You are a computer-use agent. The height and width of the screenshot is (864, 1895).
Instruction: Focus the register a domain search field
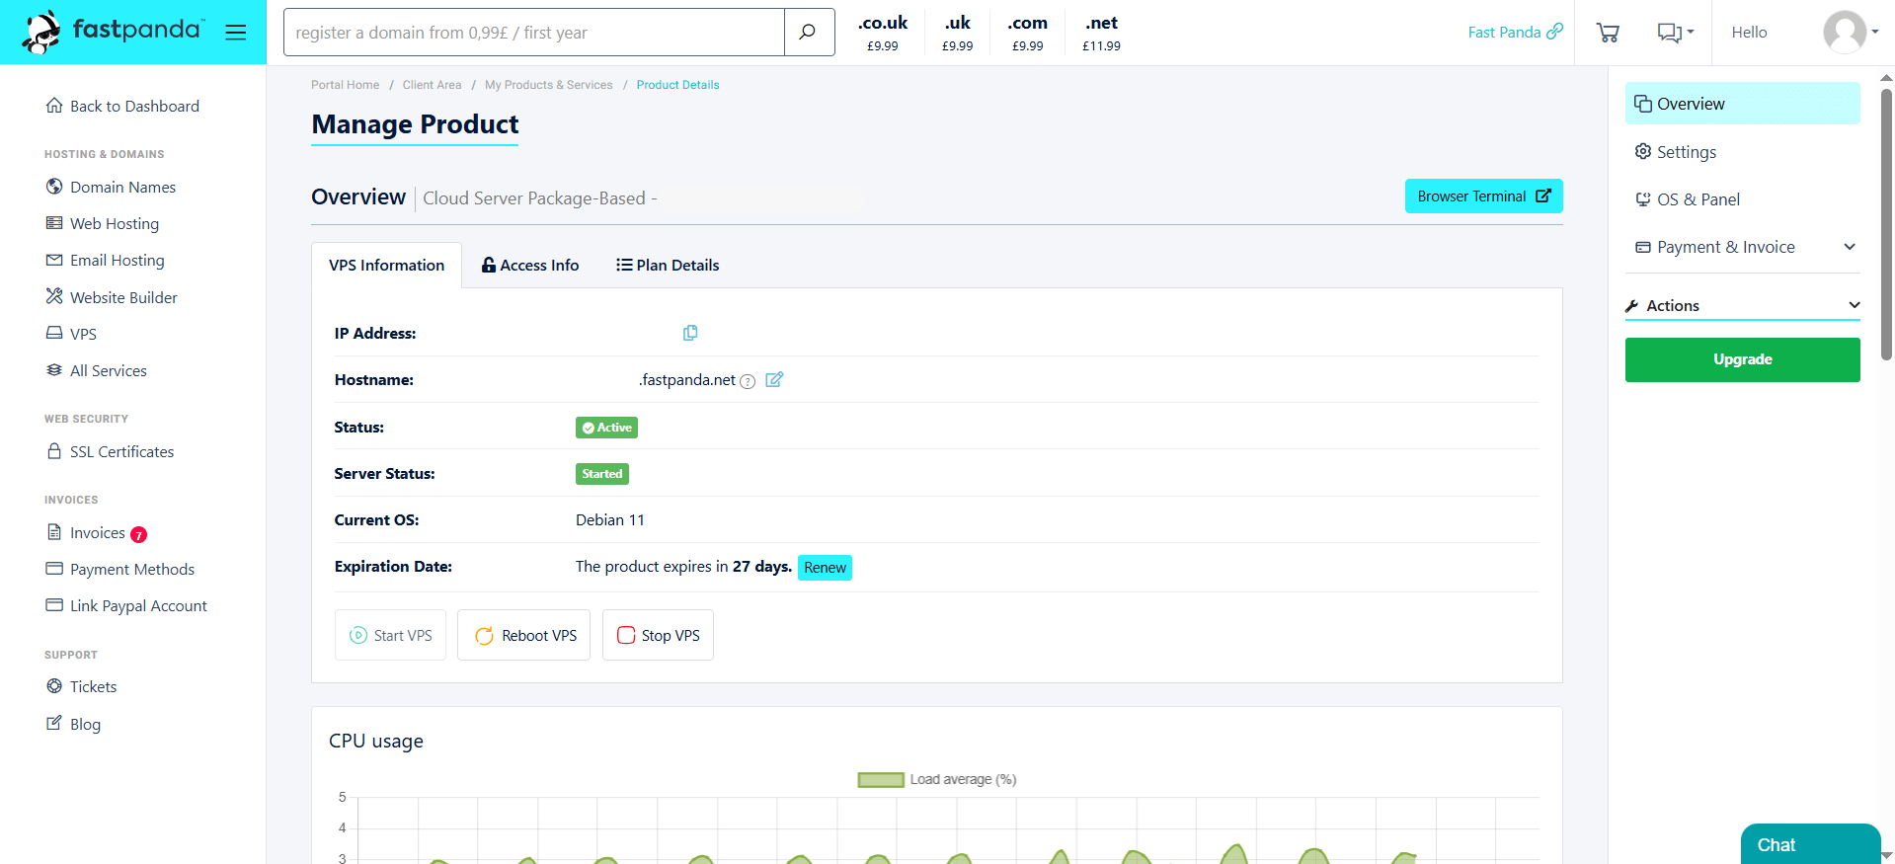click(x=534, y=33)
